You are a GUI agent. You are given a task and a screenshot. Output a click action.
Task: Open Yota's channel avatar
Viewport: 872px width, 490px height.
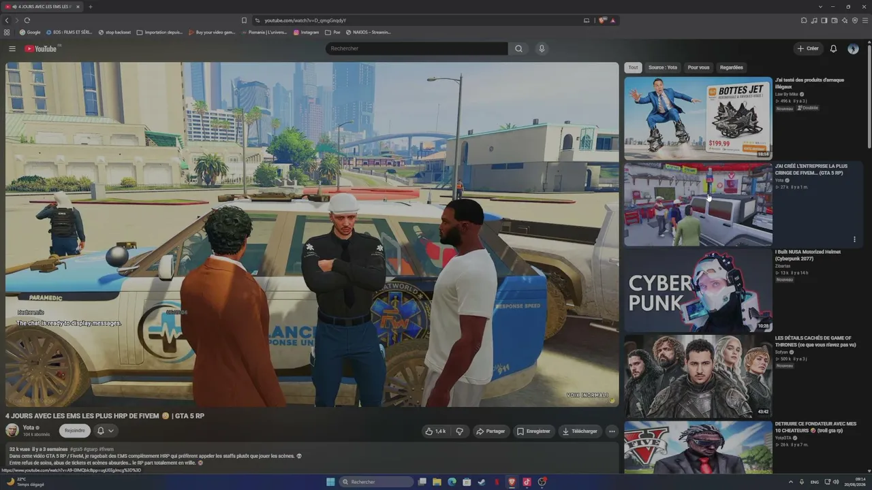coord(12,430)
